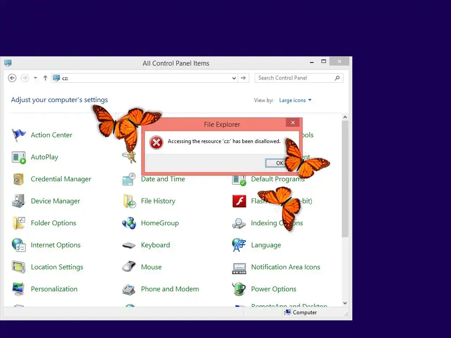
Task: Click the scrollbar up arrow
Action: [345, 117]
